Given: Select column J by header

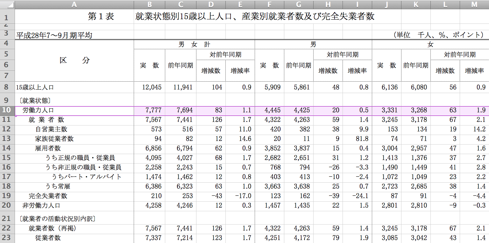Looking at the screenshot, I should 386,4.
